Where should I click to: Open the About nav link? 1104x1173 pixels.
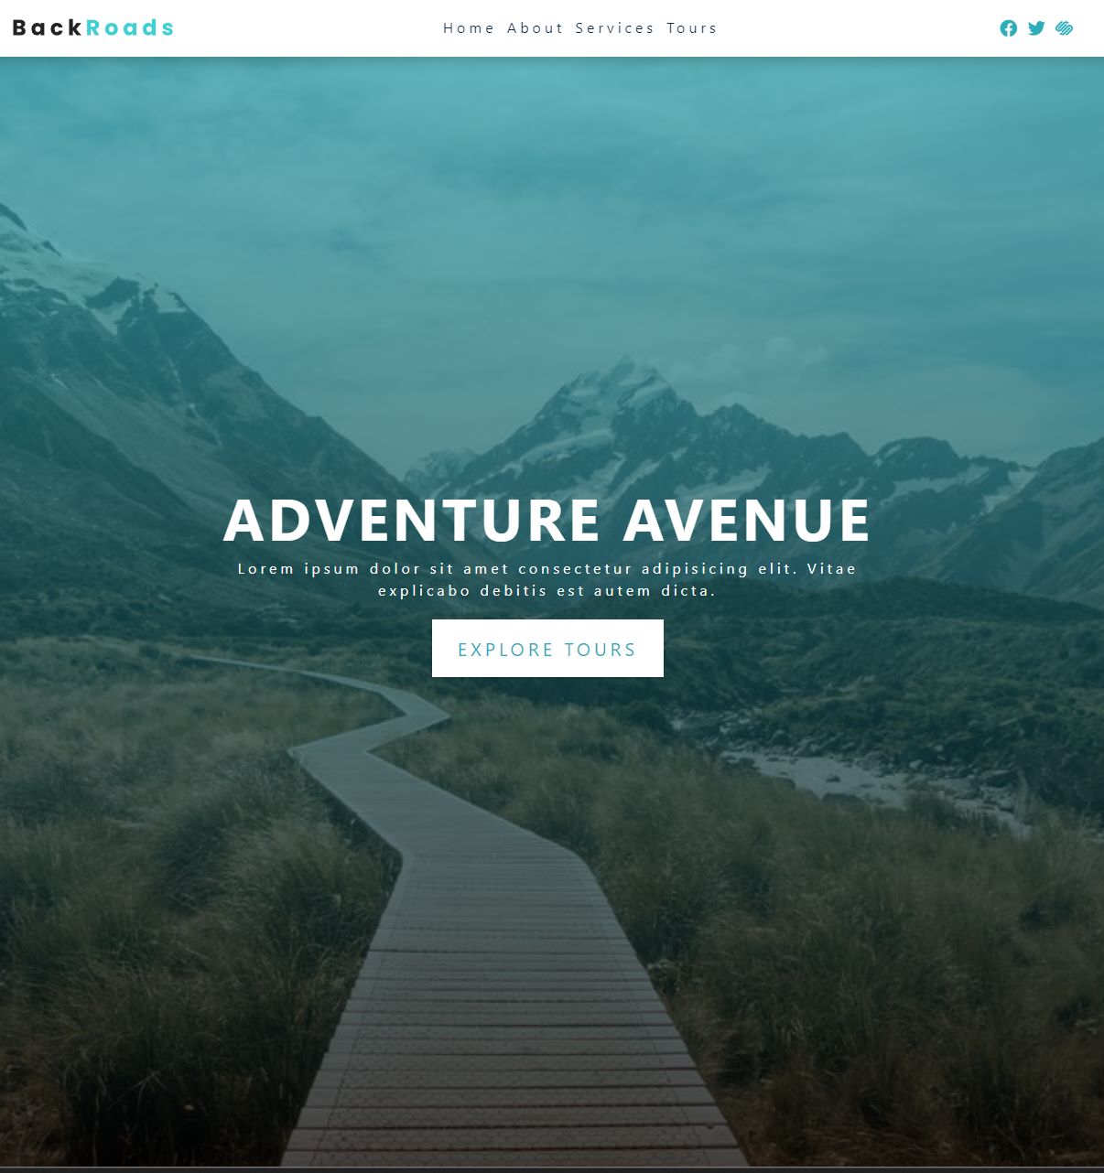pos(536,28)
